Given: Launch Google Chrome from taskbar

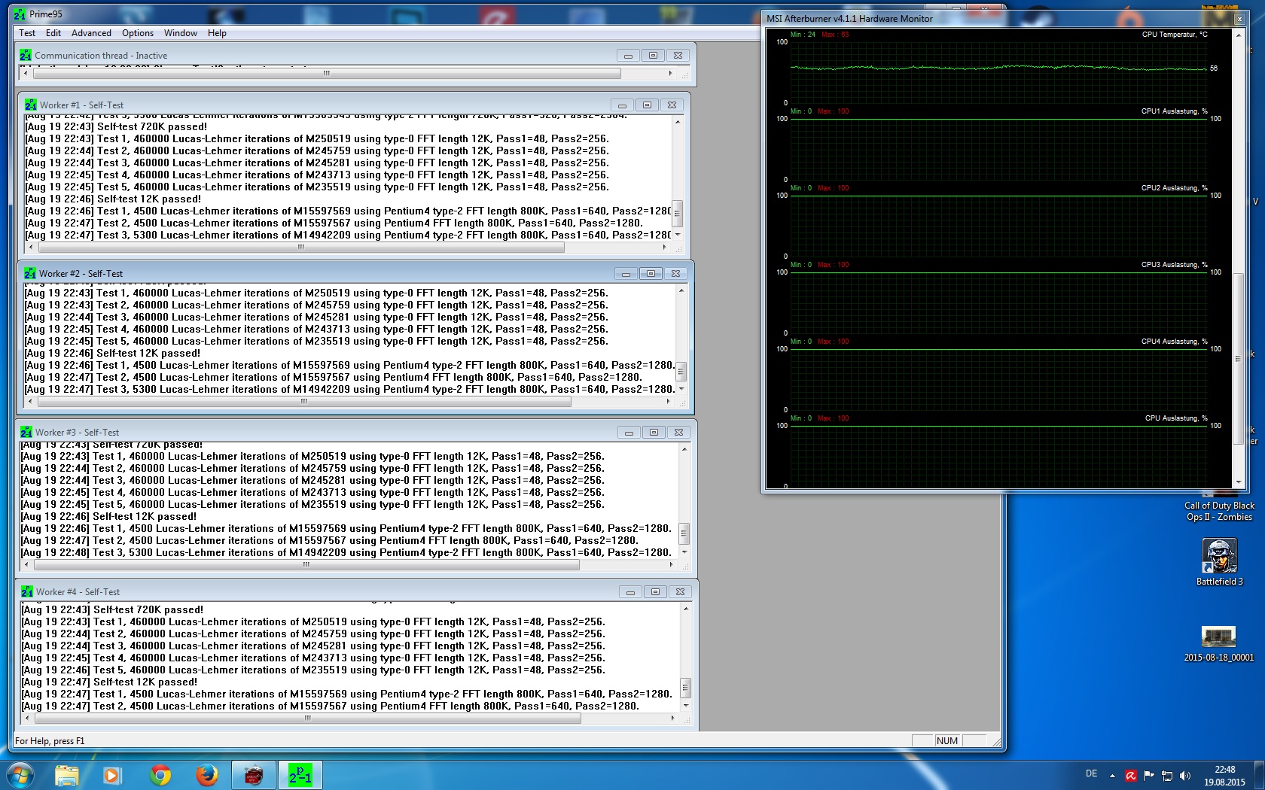Looking at the screenshot, I should pos(160,775).
